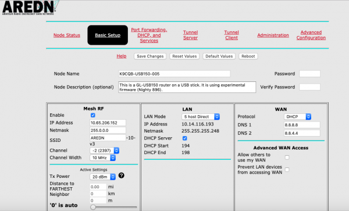Image resolution: width=349 pixels, height=211 pixels.
Task: Click the Mesh RF IP Address field
Action: click(x=108, y=123)
